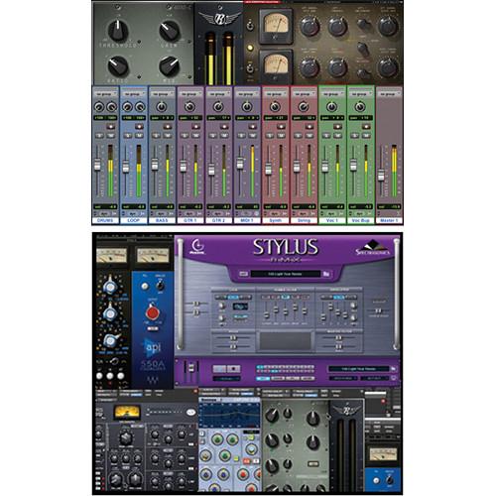Open the DRUMS channel group dropdown
Screen dimensions: 496x496
tap(105, 94)
